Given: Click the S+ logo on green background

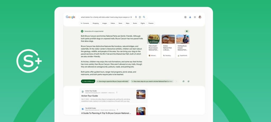Looking at the screenshot, I should [x=29, y=61].
